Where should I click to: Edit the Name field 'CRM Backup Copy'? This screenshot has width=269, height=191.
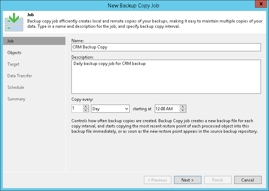[166, 47]
